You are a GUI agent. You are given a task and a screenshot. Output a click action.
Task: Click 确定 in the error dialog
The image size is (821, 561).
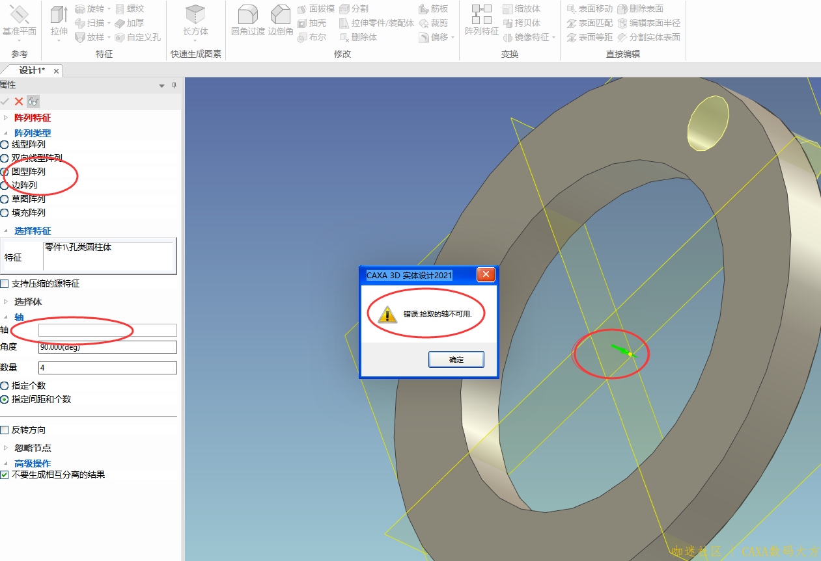(456, 359)
